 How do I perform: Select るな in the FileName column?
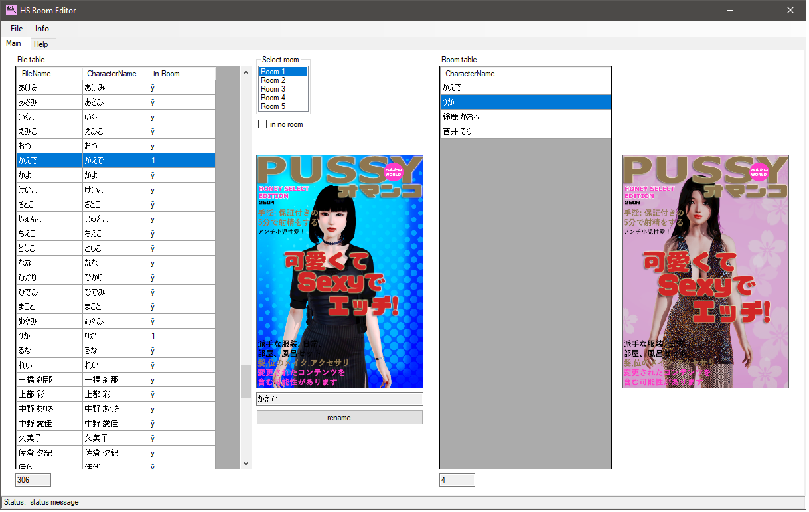(x=50, y=351)
